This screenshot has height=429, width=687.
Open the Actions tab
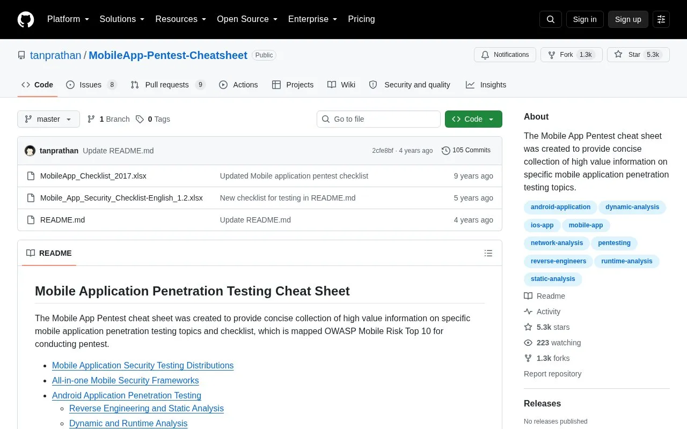tap(238, 85)
